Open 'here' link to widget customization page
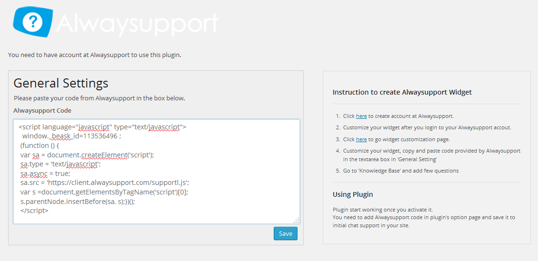 361,139
